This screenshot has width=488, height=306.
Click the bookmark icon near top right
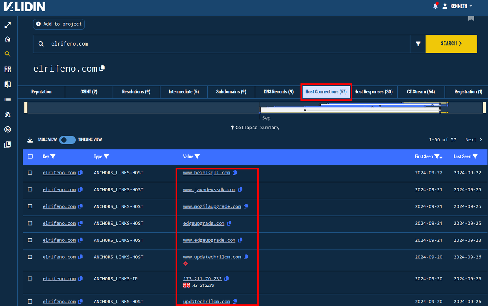coord(471,18)
